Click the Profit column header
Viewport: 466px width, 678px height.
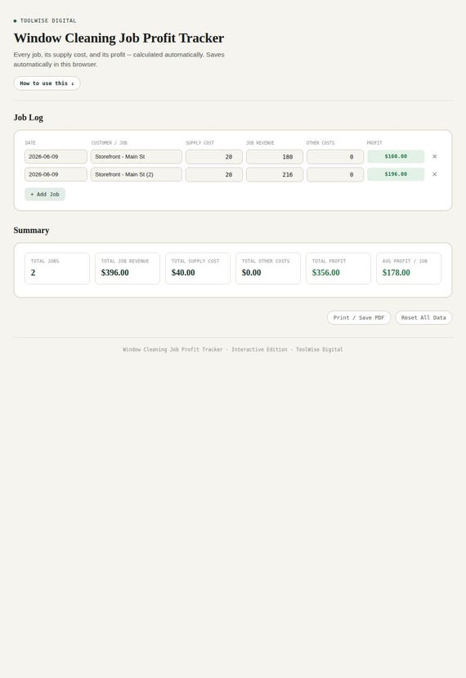pos(374,142)
